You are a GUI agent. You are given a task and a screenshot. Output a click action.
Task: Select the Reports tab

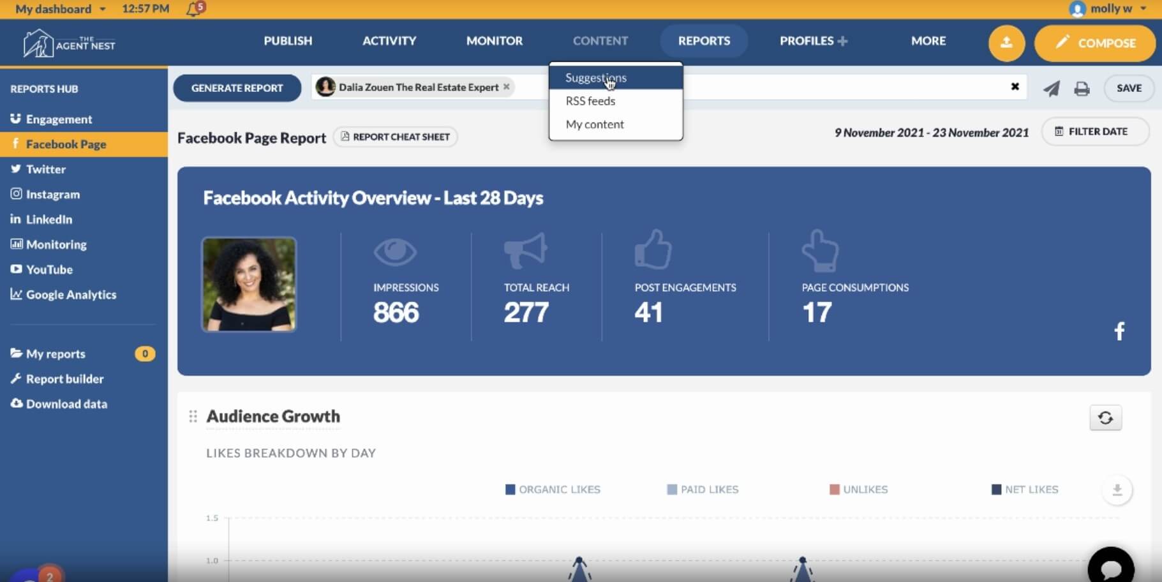[x=704, y=41]
